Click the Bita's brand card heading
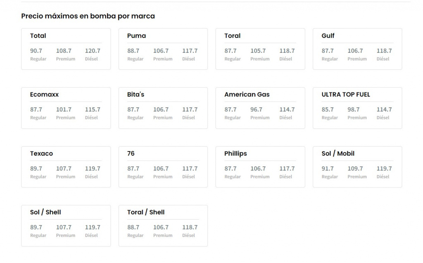Image resolution: width=423 pixels, height=263 pixels. 135,95
